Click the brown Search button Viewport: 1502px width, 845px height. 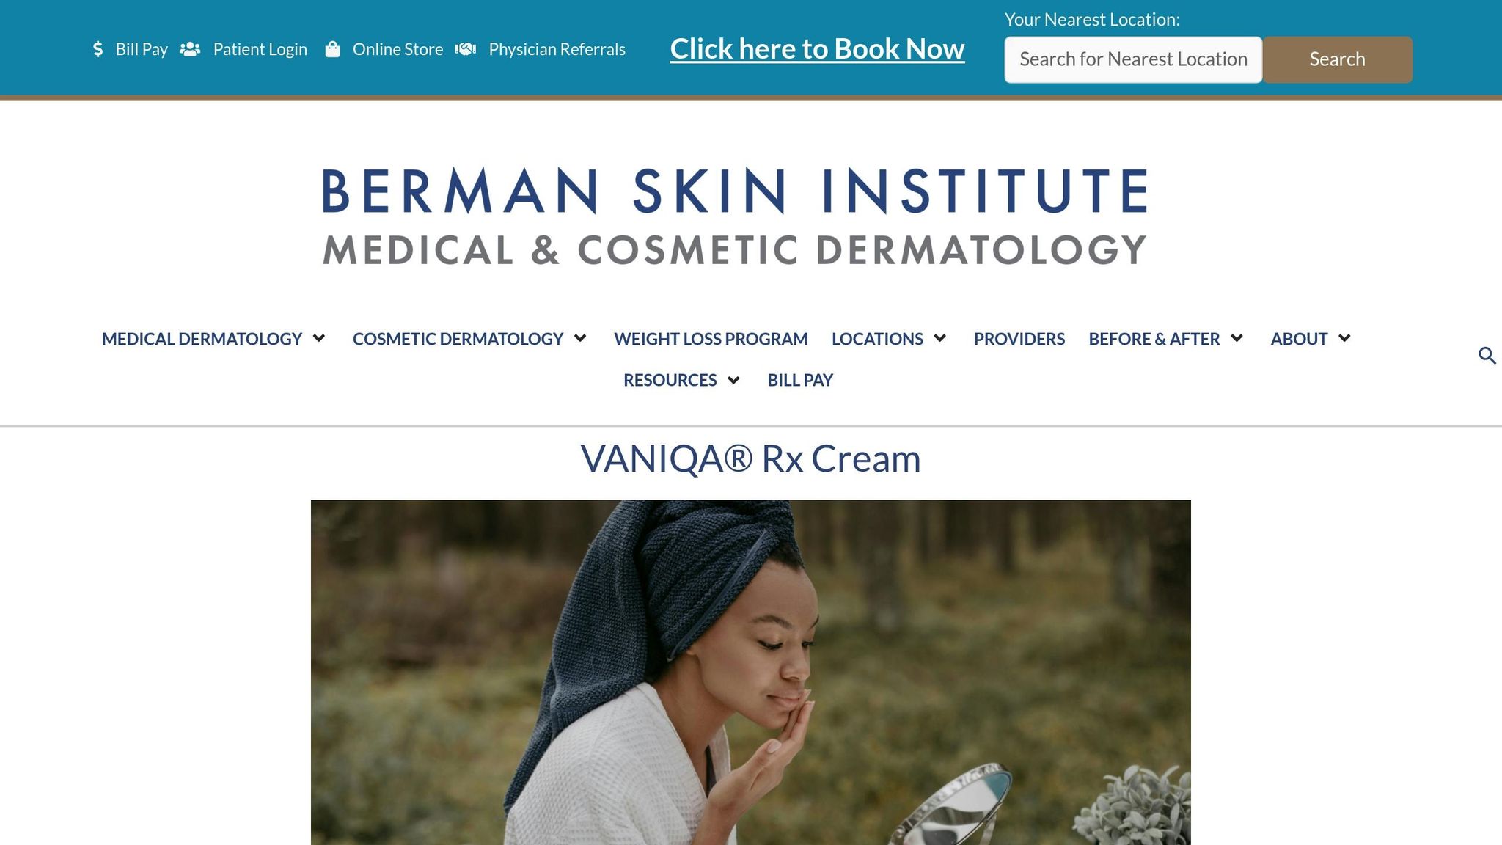pyautogui.click(x=1337, y=59)
